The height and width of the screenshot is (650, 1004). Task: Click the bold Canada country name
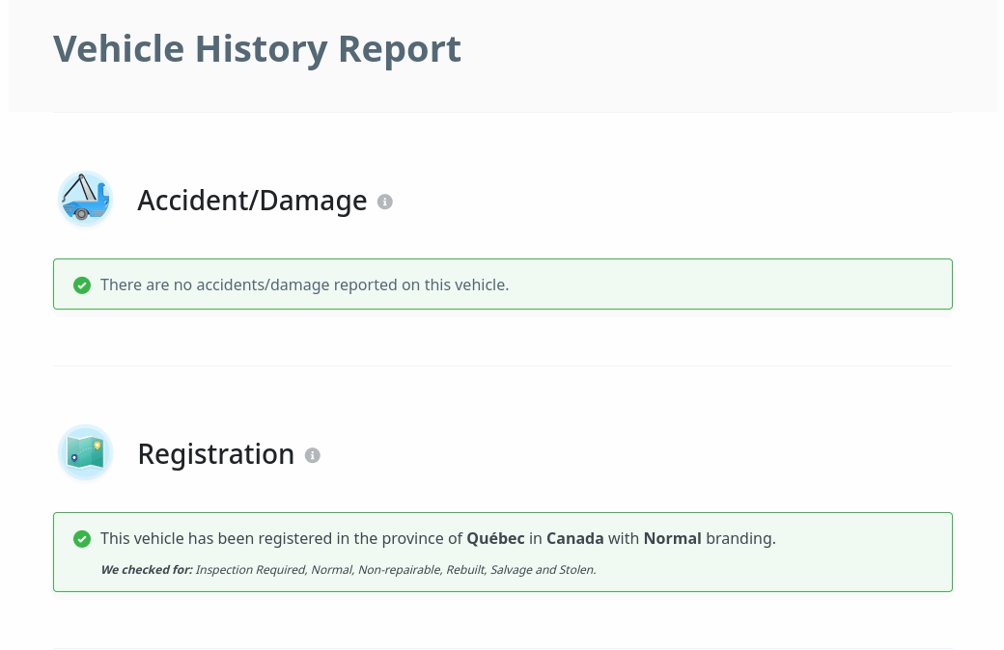575,538
